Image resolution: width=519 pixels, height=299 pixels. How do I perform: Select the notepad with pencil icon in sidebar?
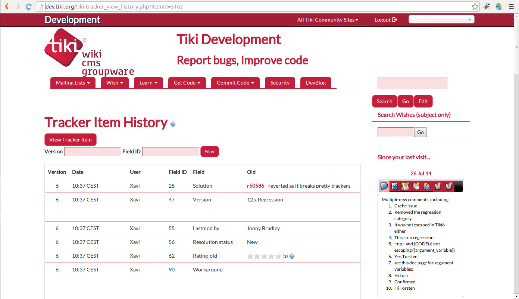point(405,186)
